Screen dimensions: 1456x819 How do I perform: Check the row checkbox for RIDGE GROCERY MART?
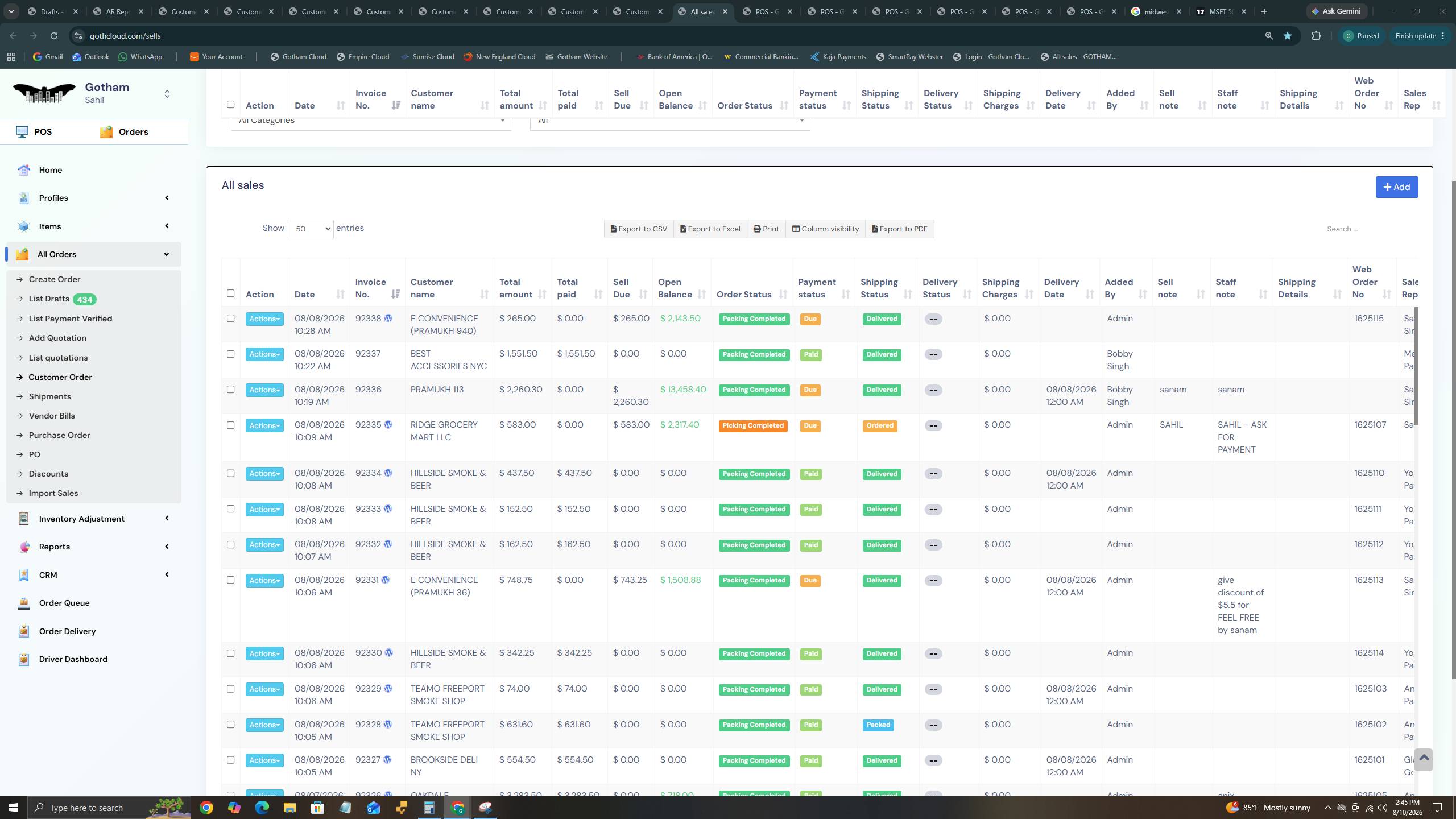[x=230, y=425]
